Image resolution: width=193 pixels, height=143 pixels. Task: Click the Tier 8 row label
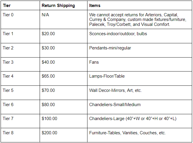[x=8, y=133]
